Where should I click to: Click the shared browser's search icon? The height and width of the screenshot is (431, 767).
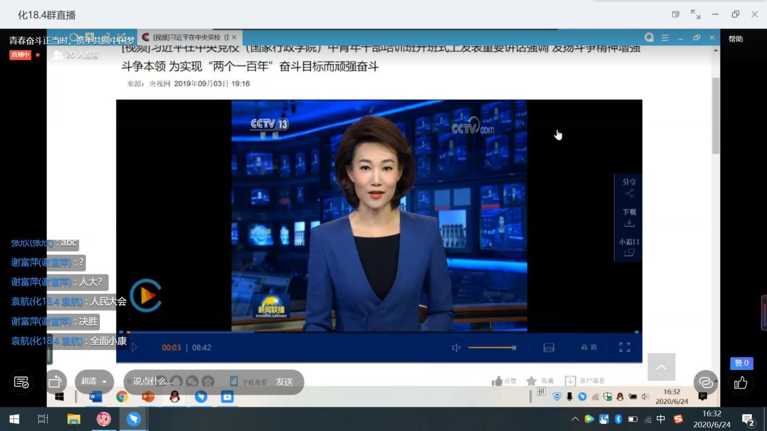point(649,37)
